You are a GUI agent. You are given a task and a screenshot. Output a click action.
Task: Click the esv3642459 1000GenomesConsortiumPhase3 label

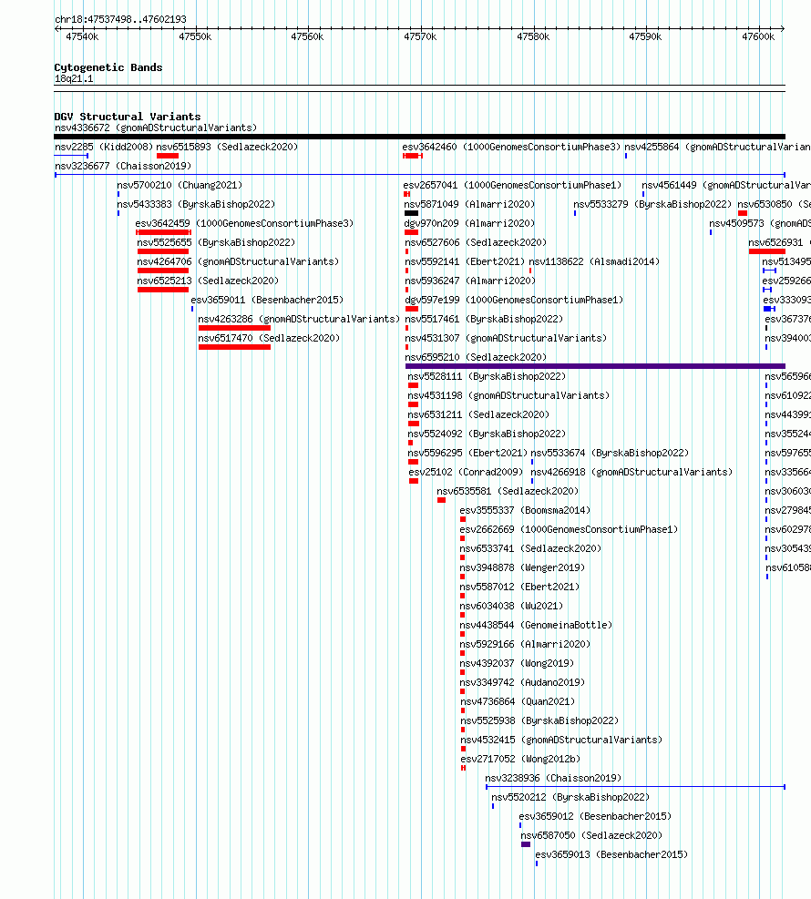[x=244, y=223]
